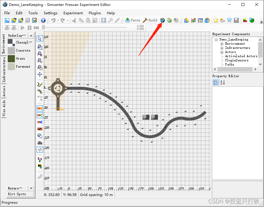Viewport: 264px width, 207px height.
Task: Open the undo history dropdown arrow
Action: 58,20
